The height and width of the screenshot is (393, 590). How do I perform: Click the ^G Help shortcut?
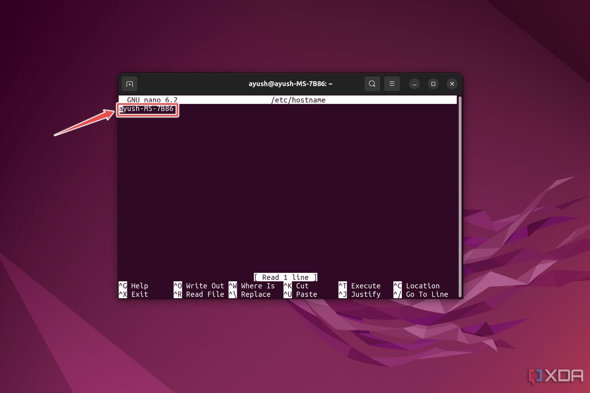tap(133, 286)
